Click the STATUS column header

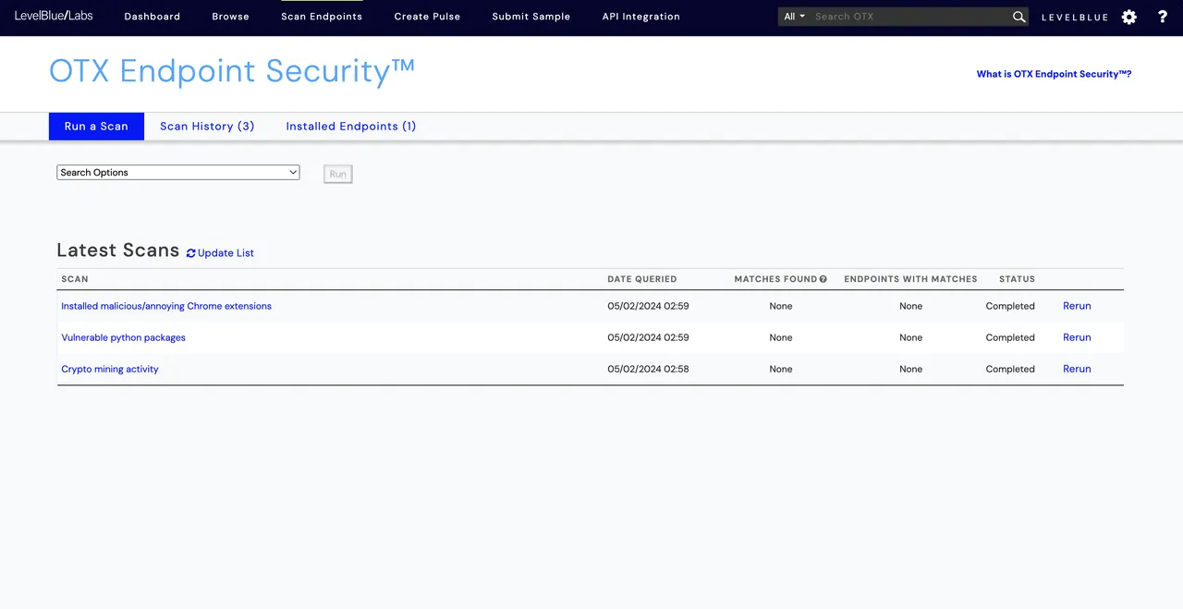pos(1017,279)
